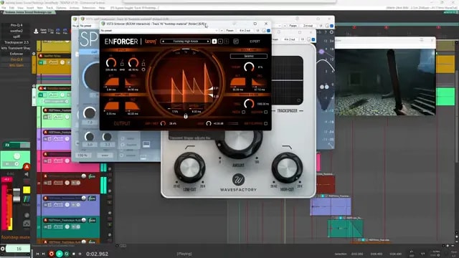The height and width of the screenshot is (258, 459).
Task: Select Enforcer in the FX list
Action: pos(16,54)
